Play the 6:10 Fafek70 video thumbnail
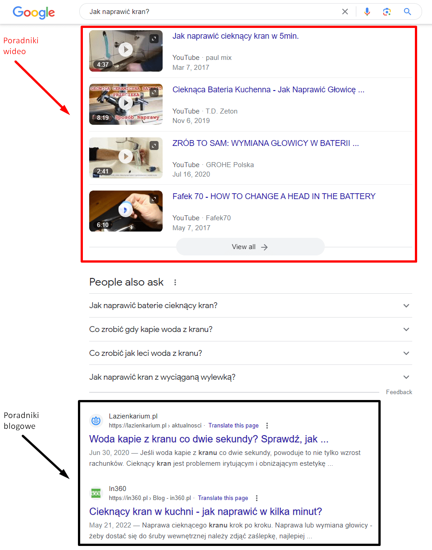 [x=126, y=211]
